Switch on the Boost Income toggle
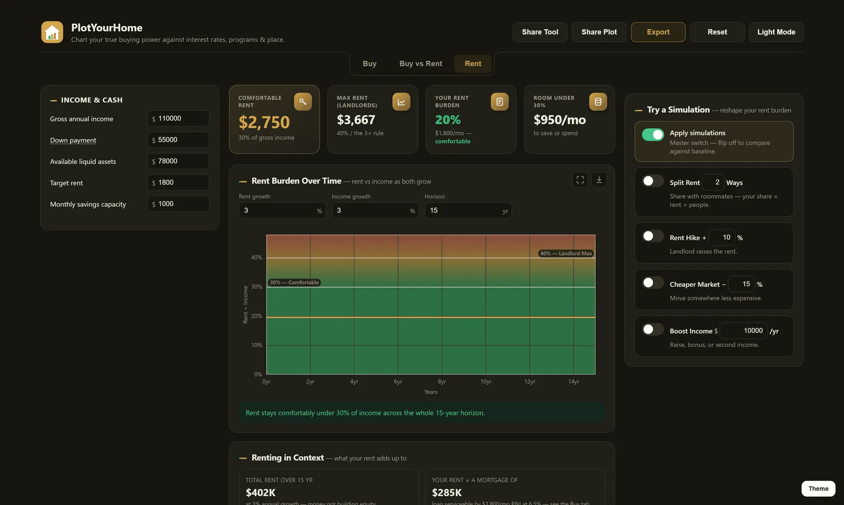Image resolution: width=844 pixels, height=505 pixels. (x=653, y=329)
